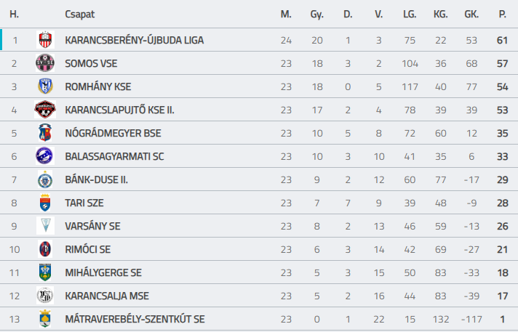Viewport: 518px width, 332px height.
Task: Click the Csapat column header
Action: (79, 15)
